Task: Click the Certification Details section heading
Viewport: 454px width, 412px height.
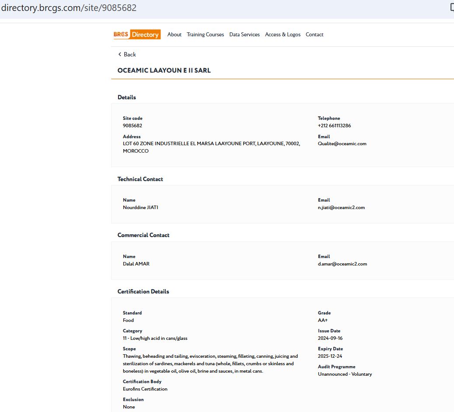Action: 143,292
